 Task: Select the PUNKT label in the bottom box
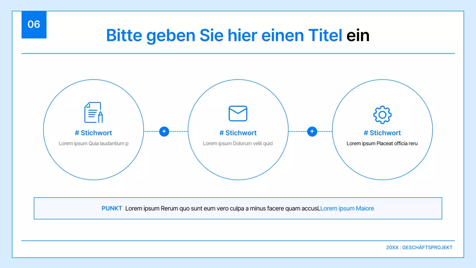coord(112,208)
